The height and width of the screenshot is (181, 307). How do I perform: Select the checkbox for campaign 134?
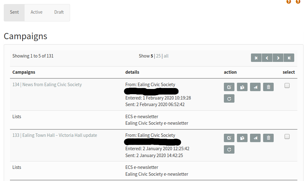point(287,86)
